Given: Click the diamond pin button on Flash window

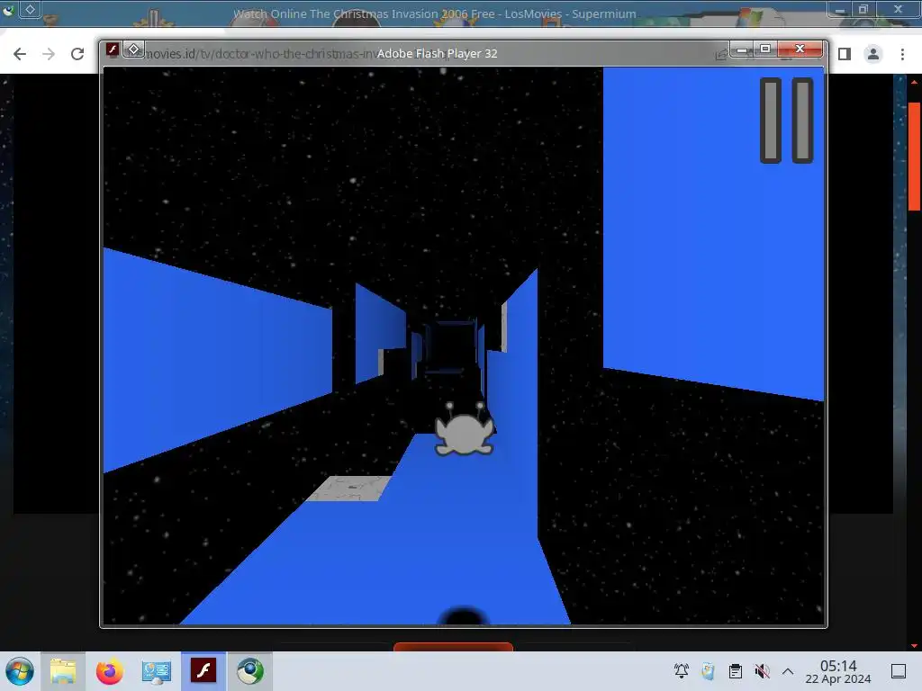Looking at the screenshot, I should click(x=133, y=49).
